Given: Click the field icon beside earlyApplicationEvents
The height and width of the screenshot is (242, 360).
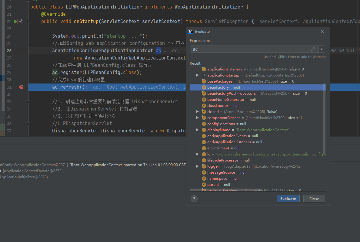Looking at the screenshot, I should coord(204,136).
